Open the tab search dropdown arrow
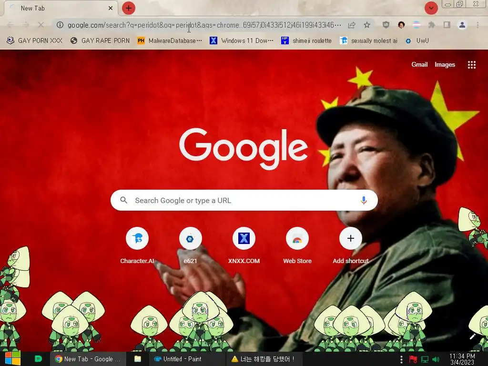The height and width of the screenshot is (366, 488). tap(431, 9)
